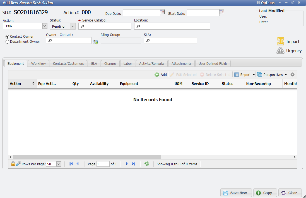Click the Service ID column header

pyautogui.click(x=205, y=84)
